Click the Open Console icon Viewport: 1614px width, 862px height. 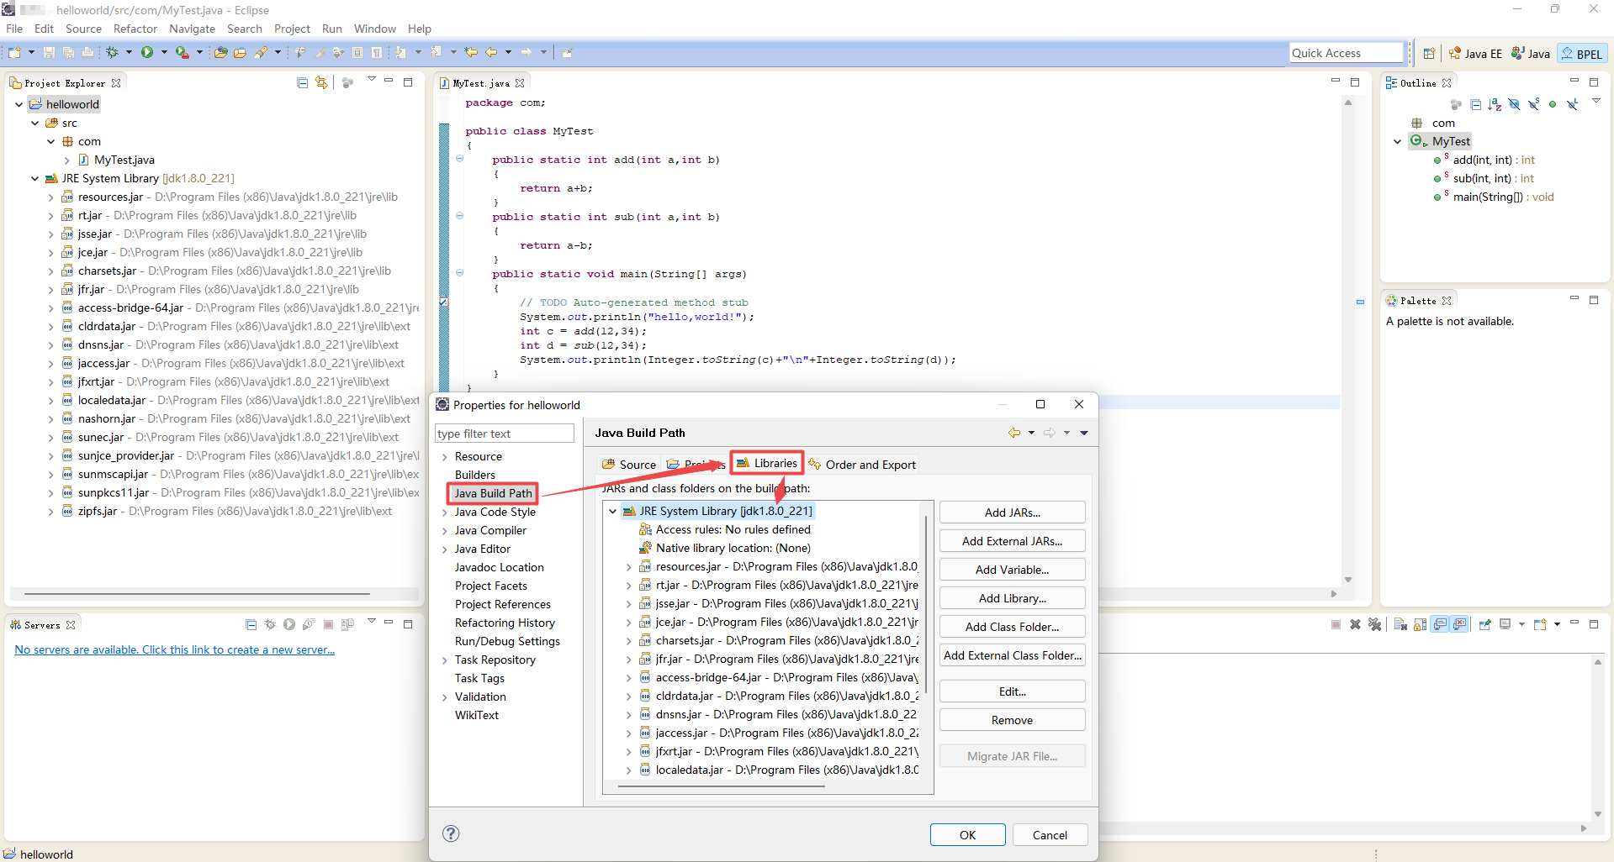(1540, 624)
